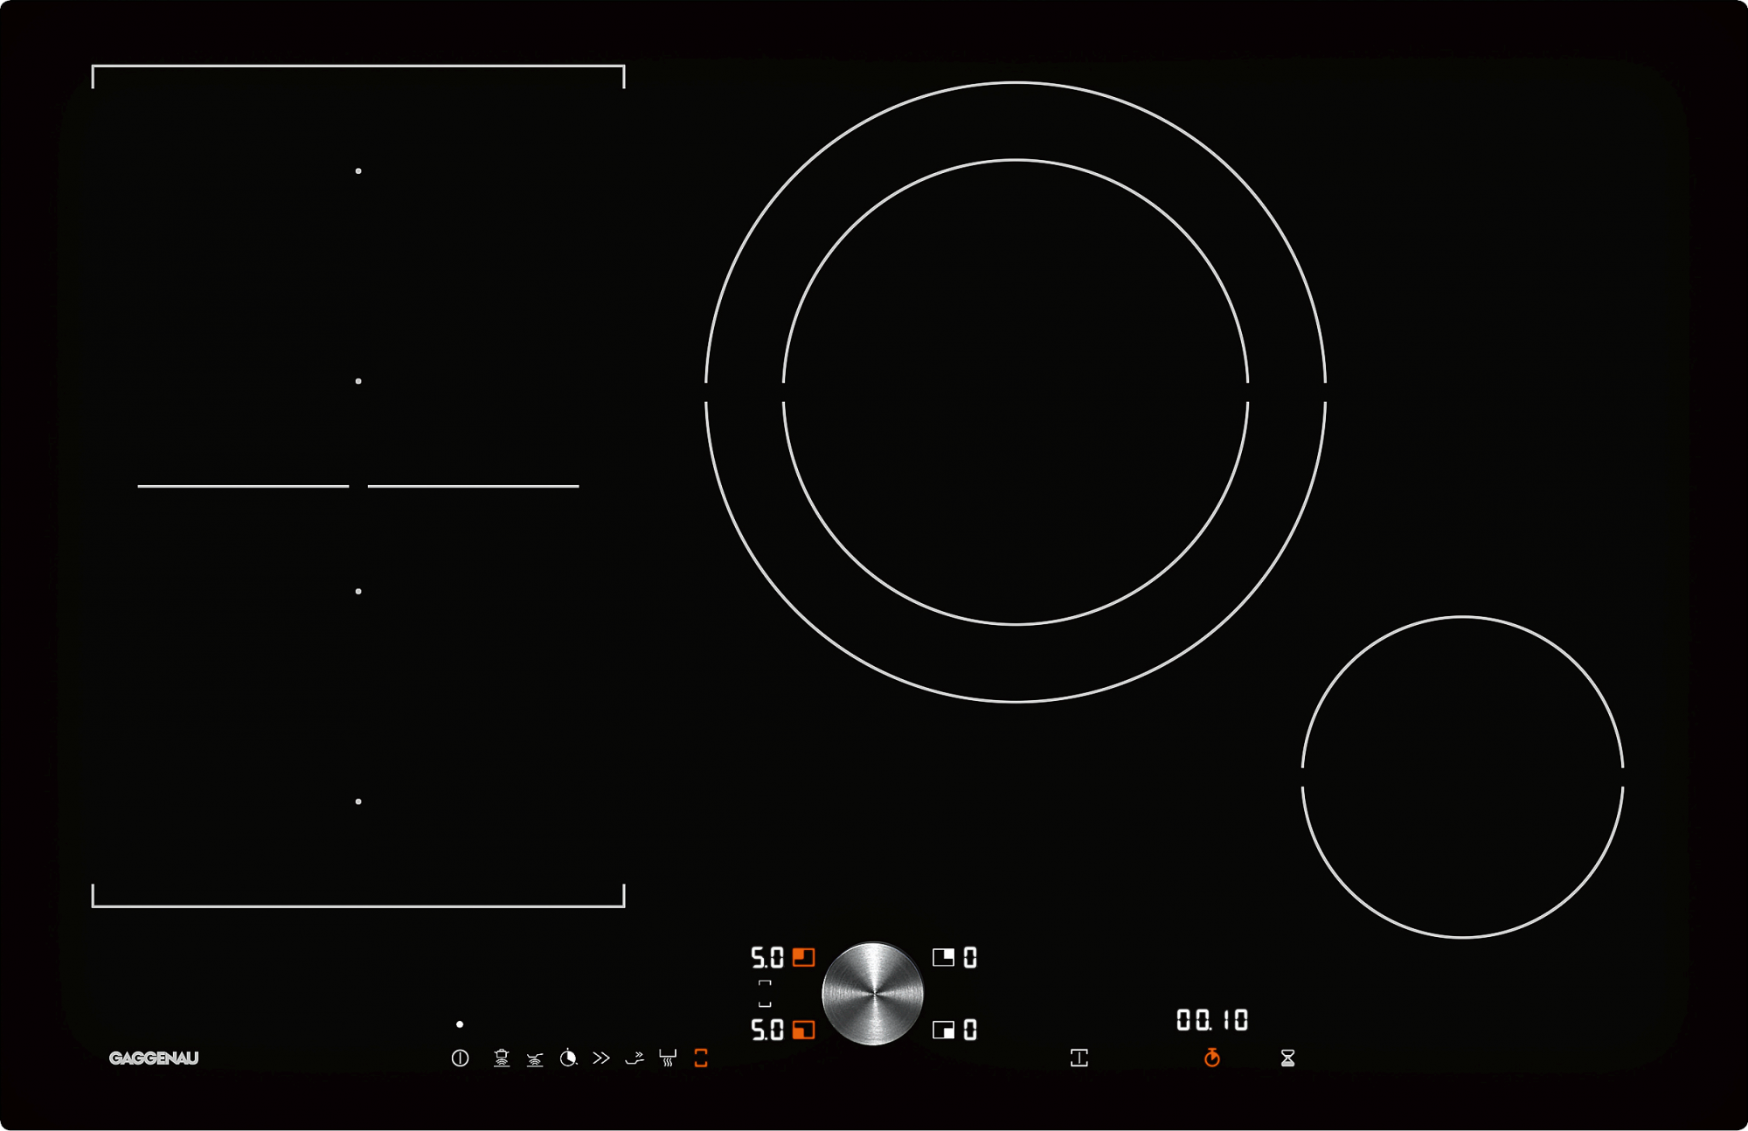This screenshot has width=1748, height=1131.
Task: Tap the keep warm icon with steam lines
Action: pyautogui.click(x=668, y=1058)
